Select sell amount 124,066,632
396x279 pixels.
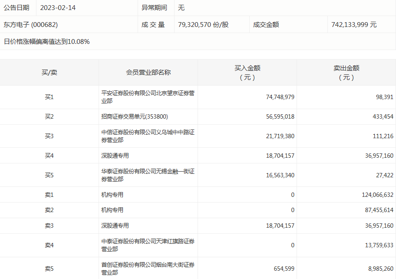point(378,195)
